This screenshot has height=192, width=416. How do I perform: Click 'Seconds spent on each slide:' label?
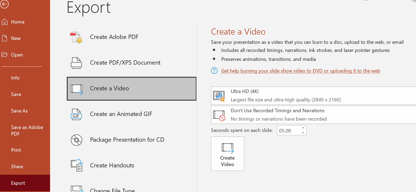[x=242, y=130]
